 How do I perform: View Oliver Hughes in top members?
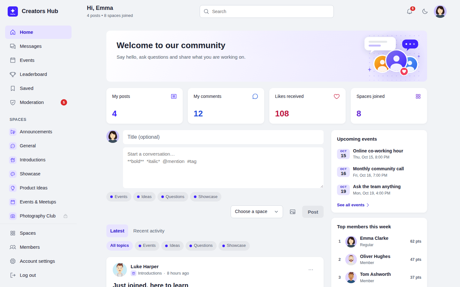tap(379, 260)
